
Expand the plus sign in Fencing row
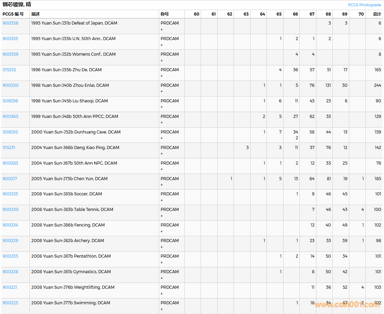pos(162,231)
